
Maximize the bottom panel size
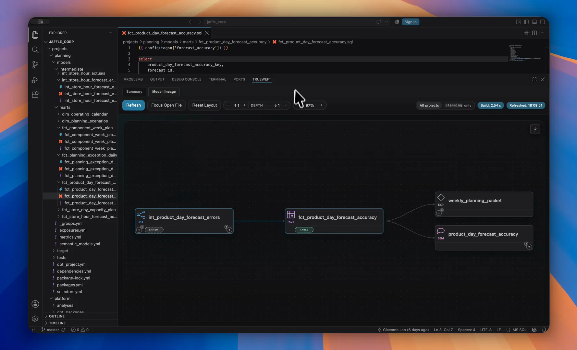pos(534,79)
